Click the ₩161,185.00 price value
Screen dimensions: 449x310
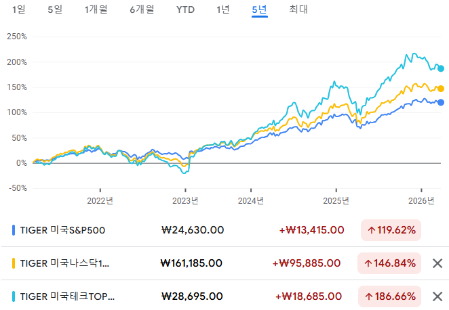[x=191, y=263]
